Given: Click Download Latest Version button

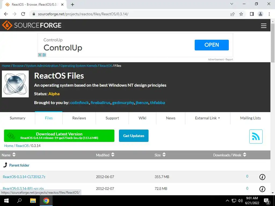Looking at the screenshot, I should (59, 136).
